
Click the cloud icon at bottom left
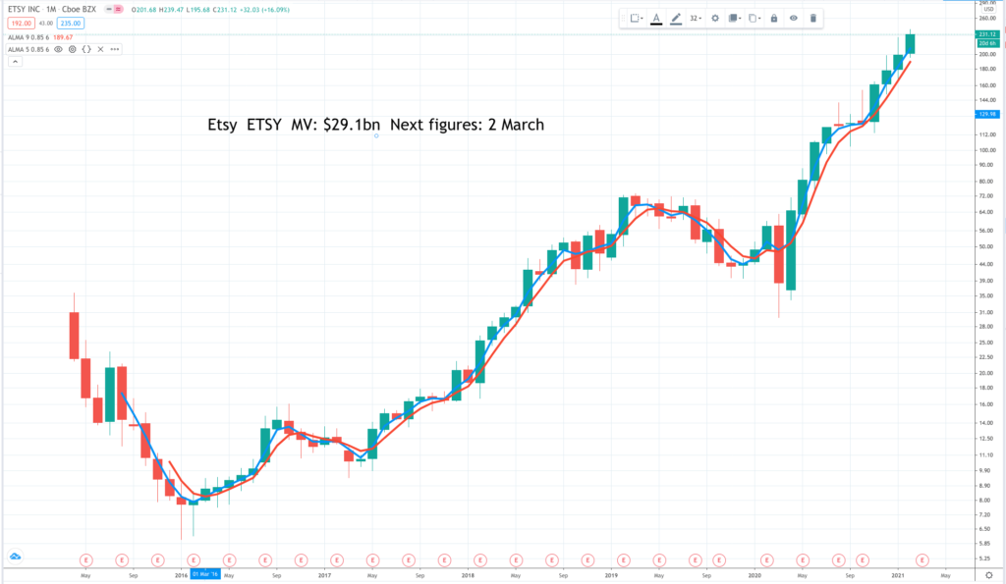pyautogui.click(x=16, y=557)
